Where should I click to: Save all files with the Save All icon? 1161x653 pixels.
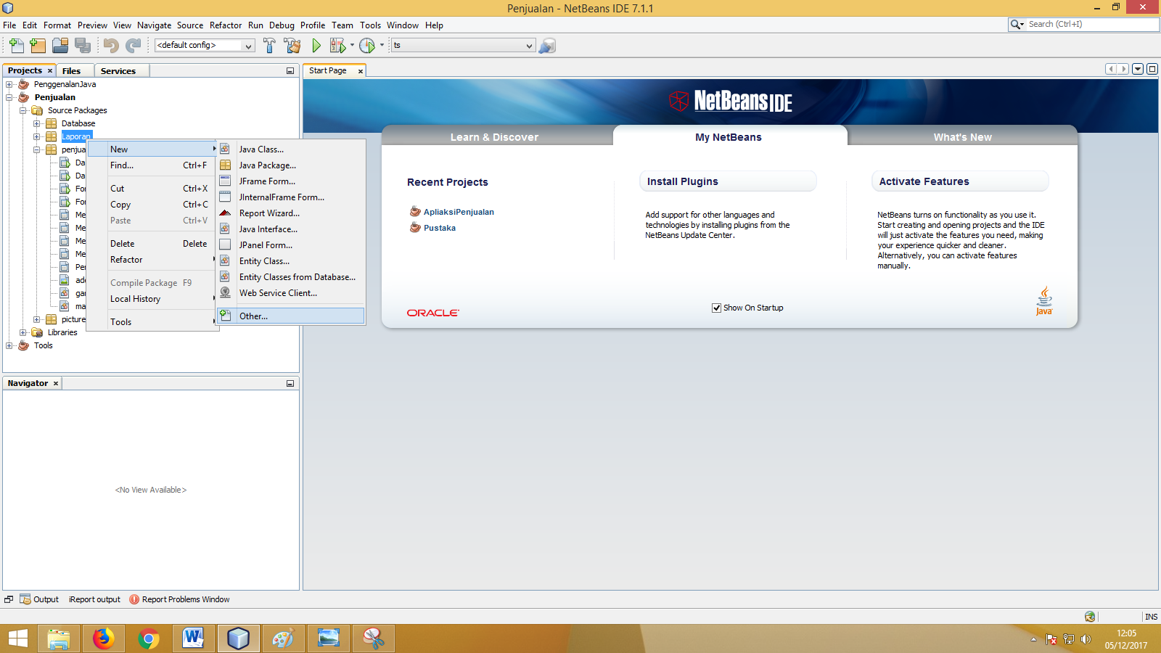pos(83,45)
